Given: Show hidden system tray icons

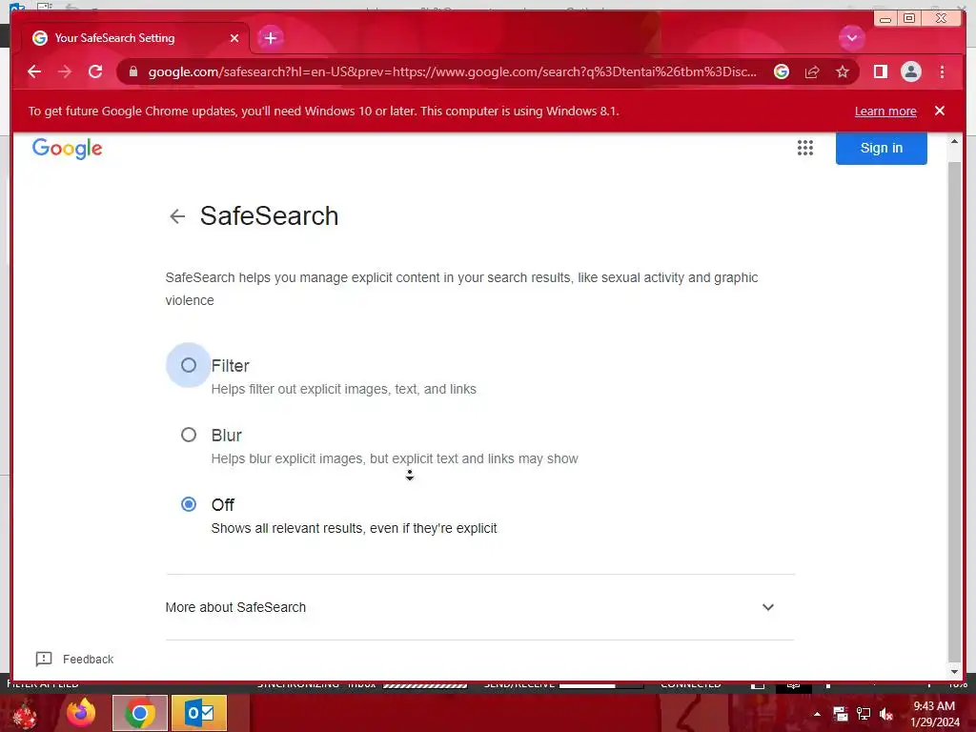Looking at the screenshot, I should pyautogui.click(x=817, y=714).
